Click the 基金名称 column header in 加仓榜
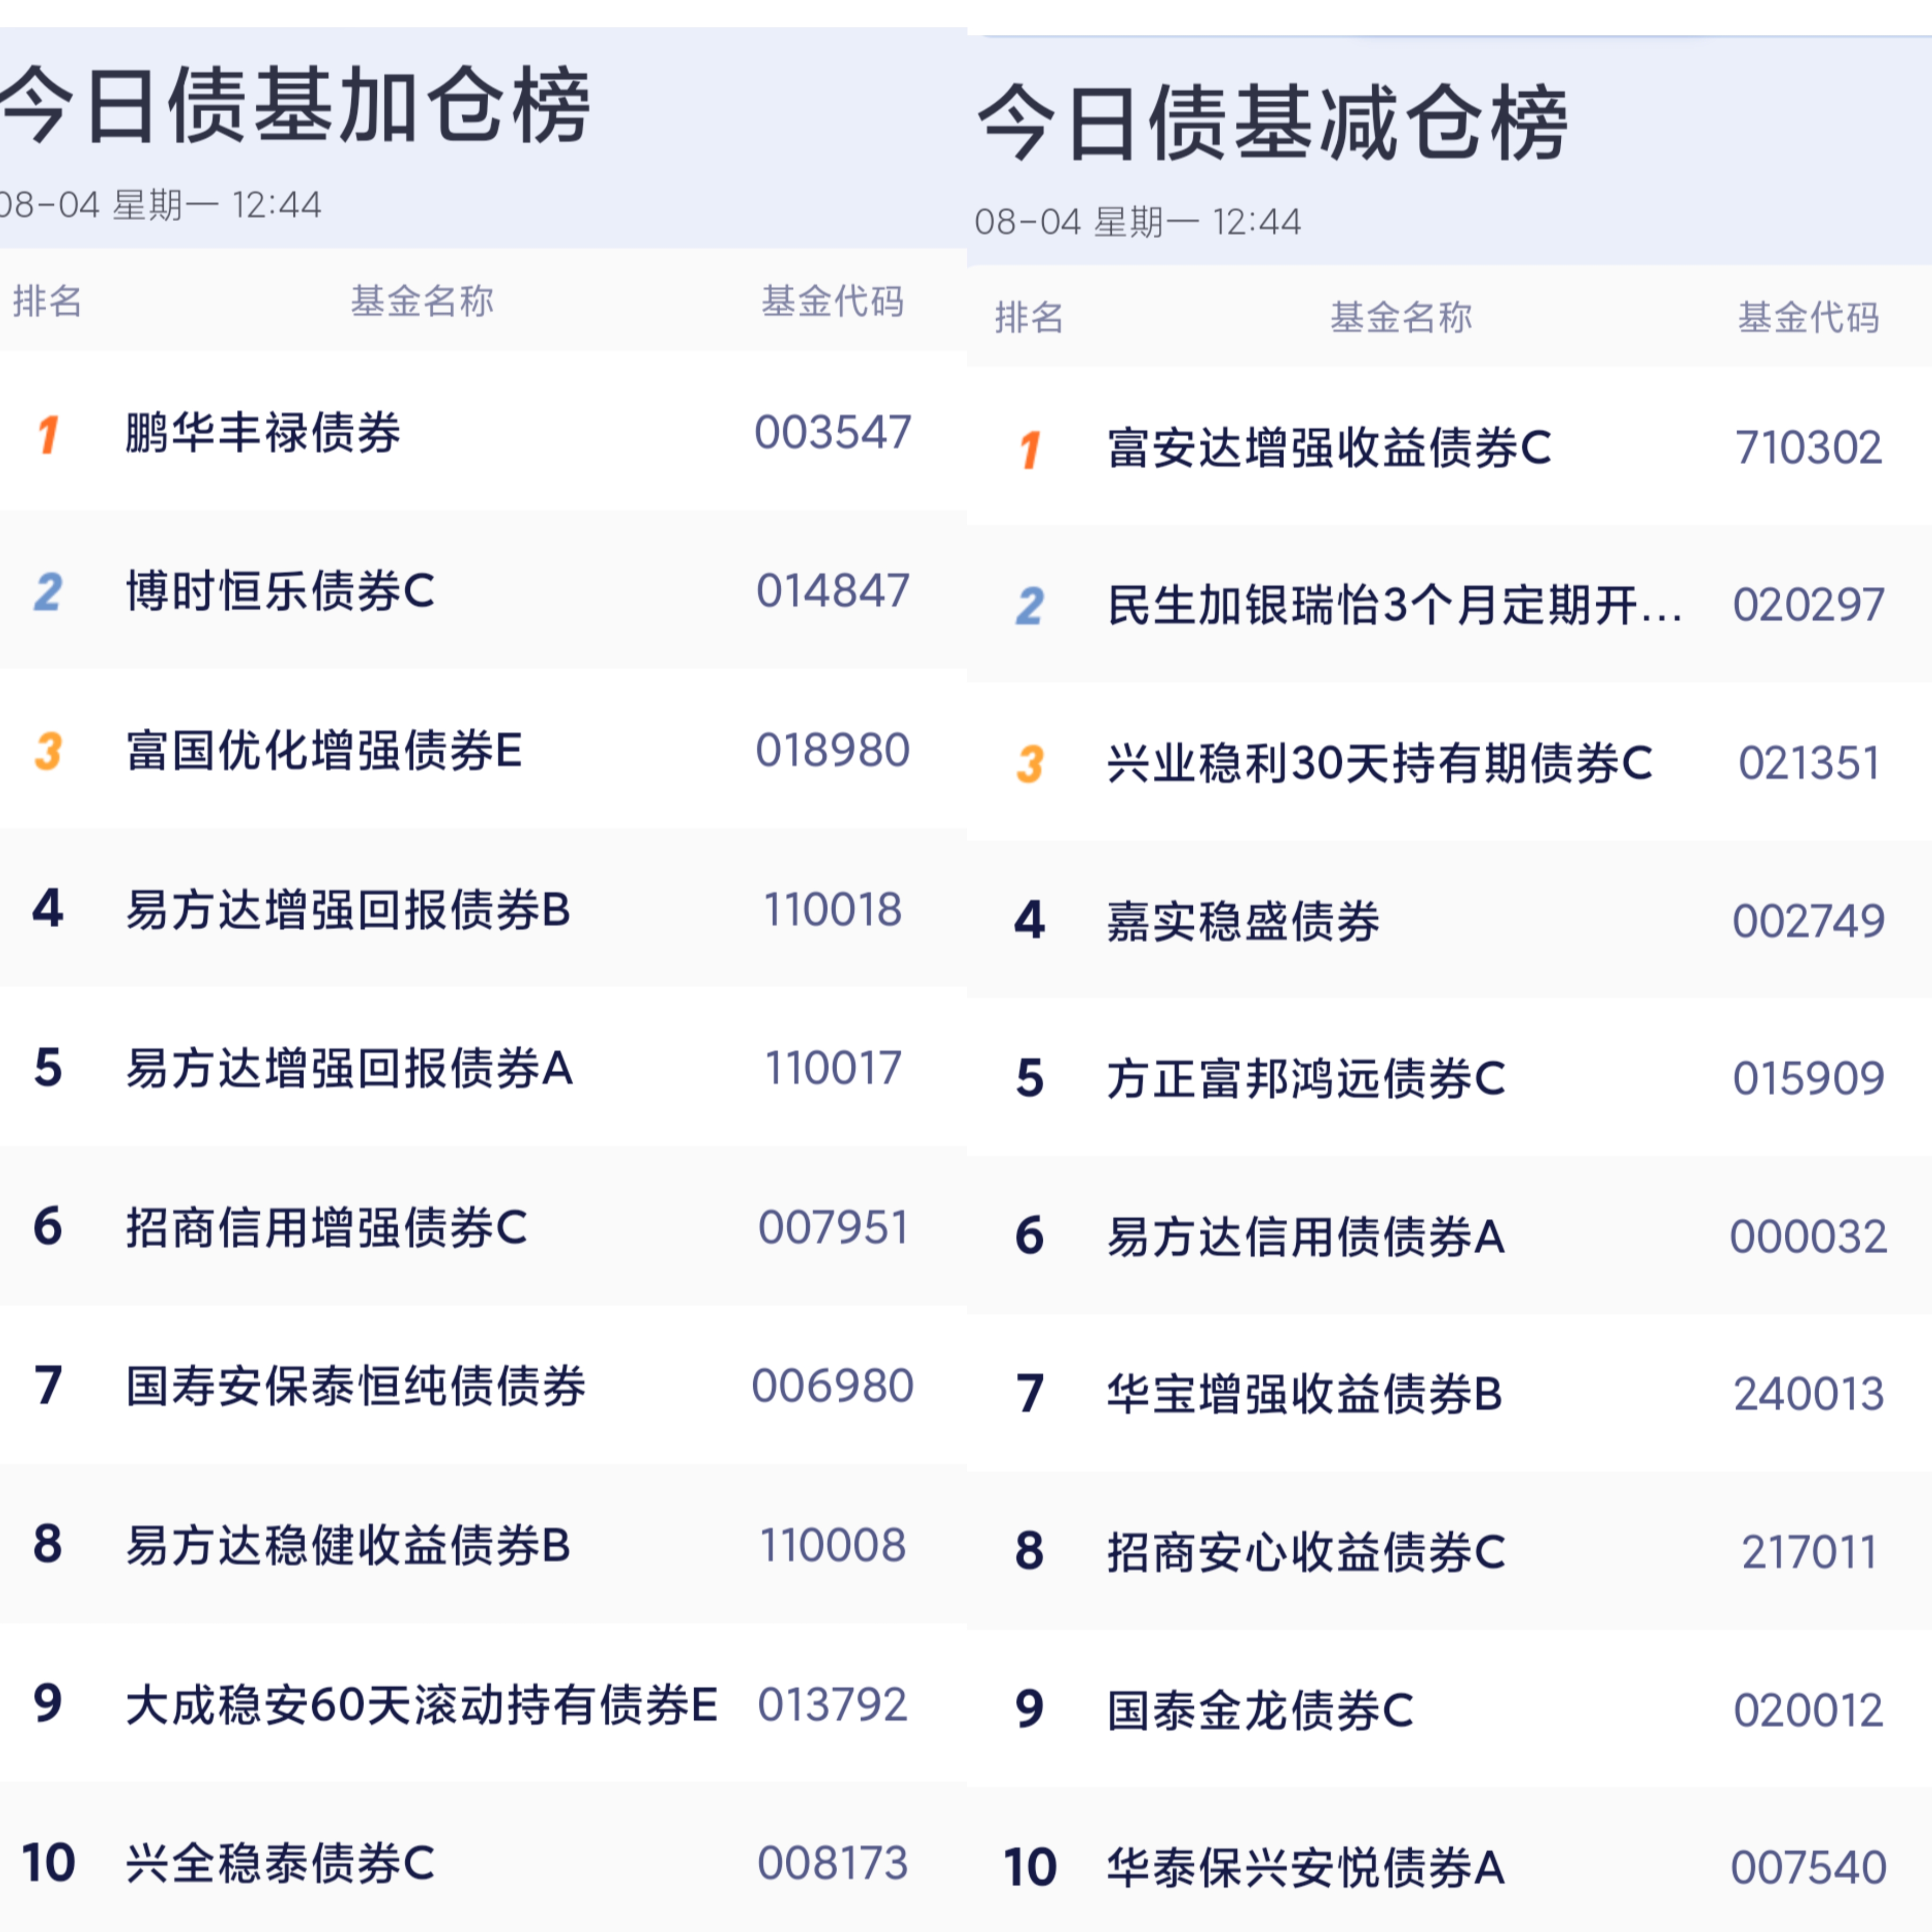This screenshot has height=1932, width=1932. tap(422, 301)
